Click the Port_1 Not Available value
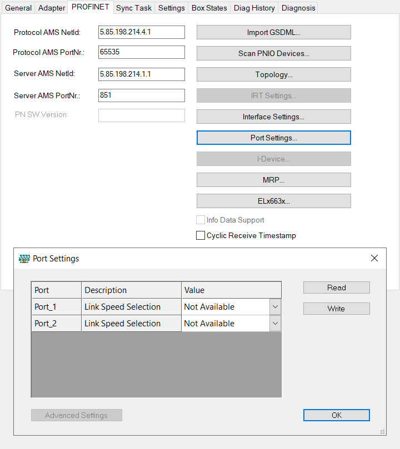 click(x=226, y=307)
